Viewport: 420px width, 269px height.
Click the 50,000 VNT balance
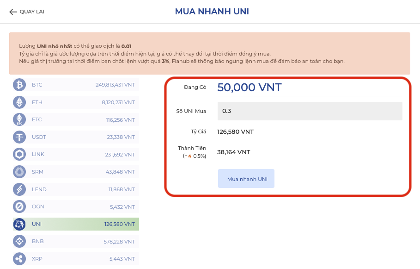[250, 88]
